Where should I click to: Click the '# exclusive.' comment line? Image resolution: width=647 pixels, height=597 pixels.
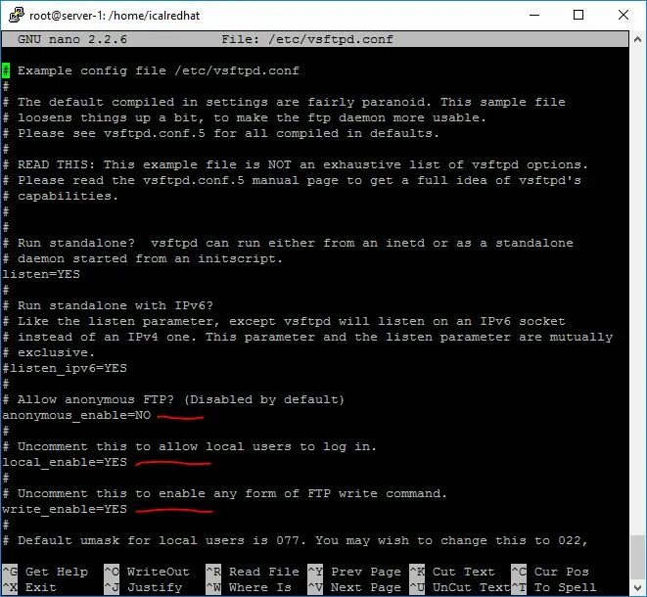tap(49, 352)
